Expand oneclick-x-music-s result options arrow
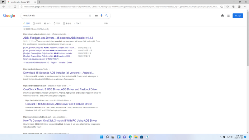Viewport: 249px width, 140px height. (x=70, y=86)
